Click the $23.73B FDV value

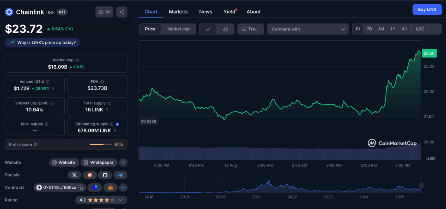coord(97,88)
